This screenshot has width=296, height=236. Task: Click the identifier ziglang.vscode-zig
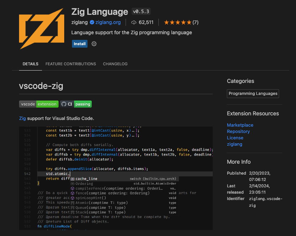[x=266, y=202]
